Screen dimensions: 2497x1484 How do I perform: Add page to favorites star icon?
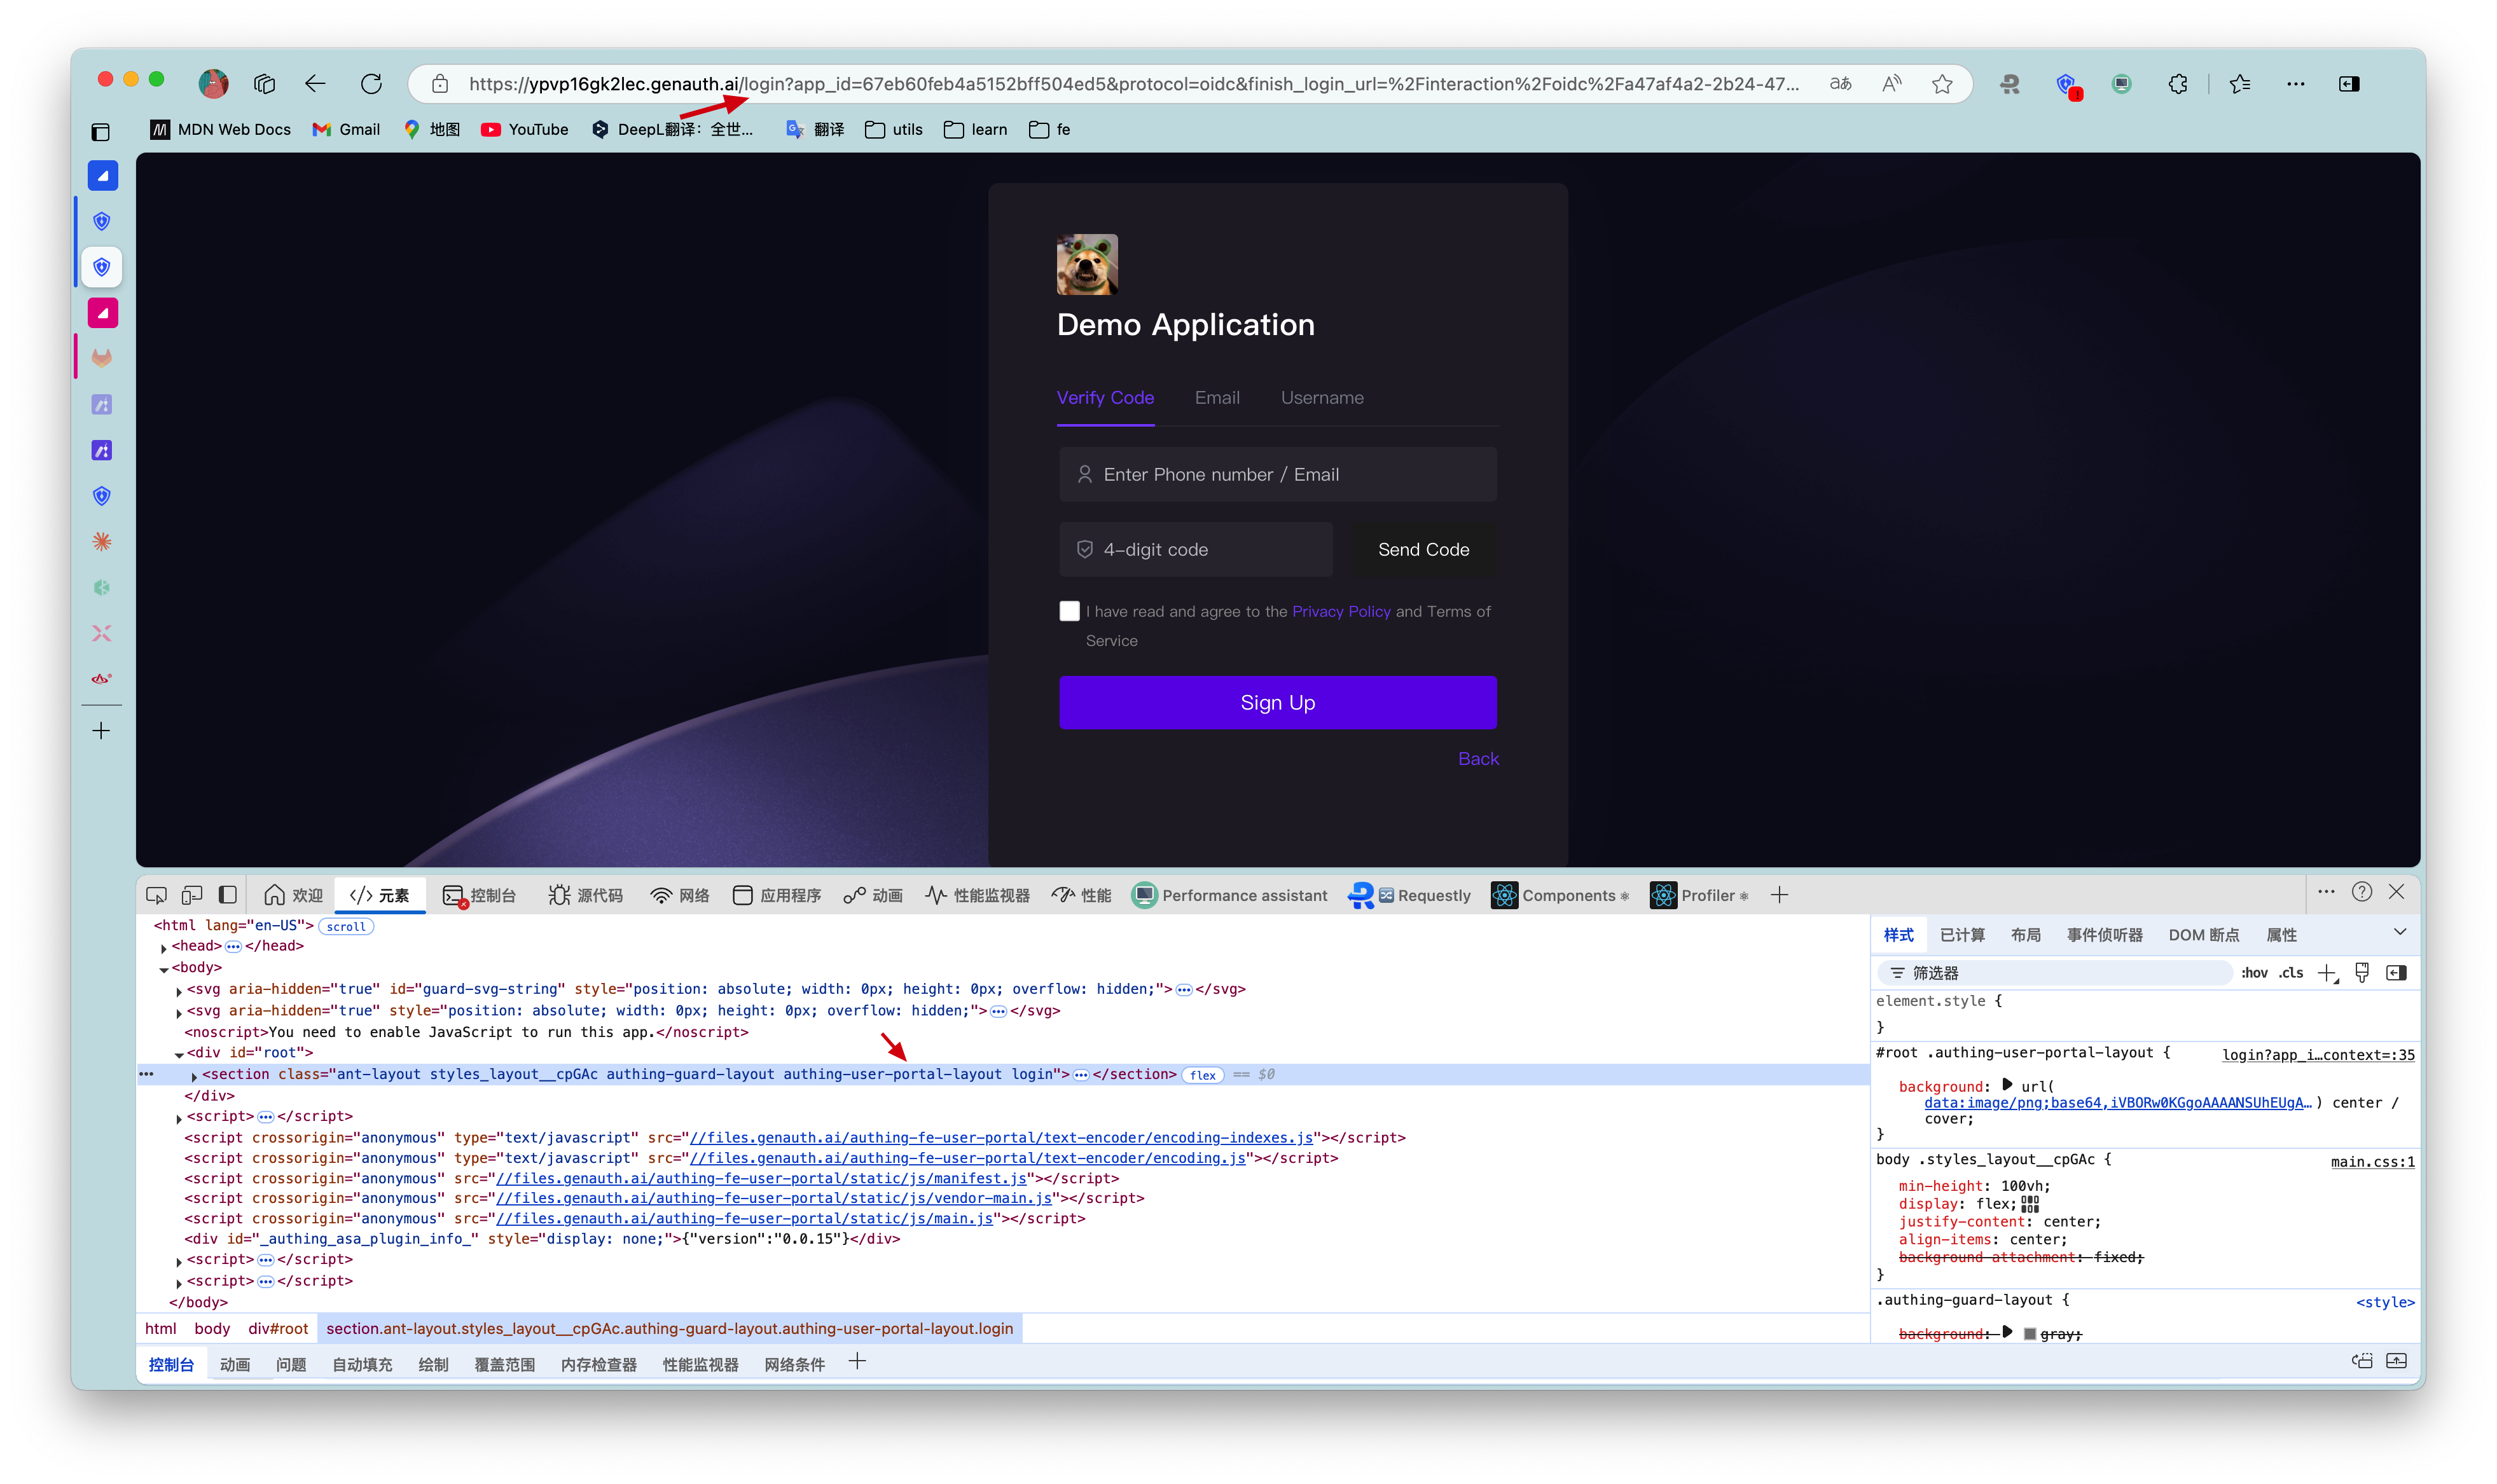coord(1942,84)
